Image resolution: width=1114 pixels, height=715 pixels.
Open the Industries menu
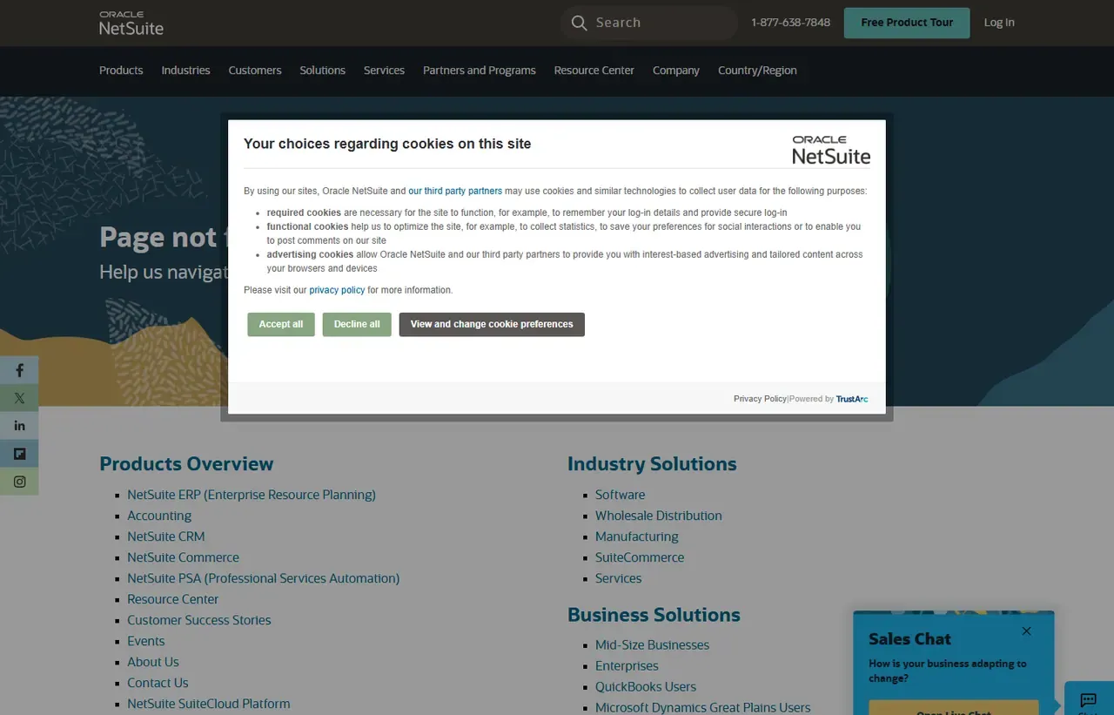[185, 71]
